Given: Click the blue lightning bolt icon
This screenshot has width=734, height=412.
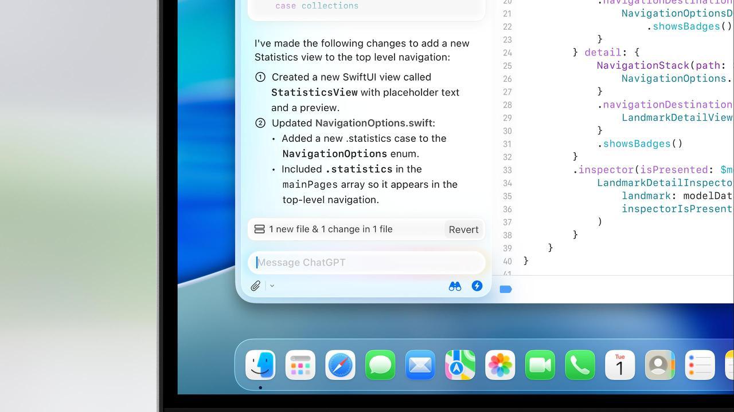Looking at the screenshot, I should (x=477, y=286).
